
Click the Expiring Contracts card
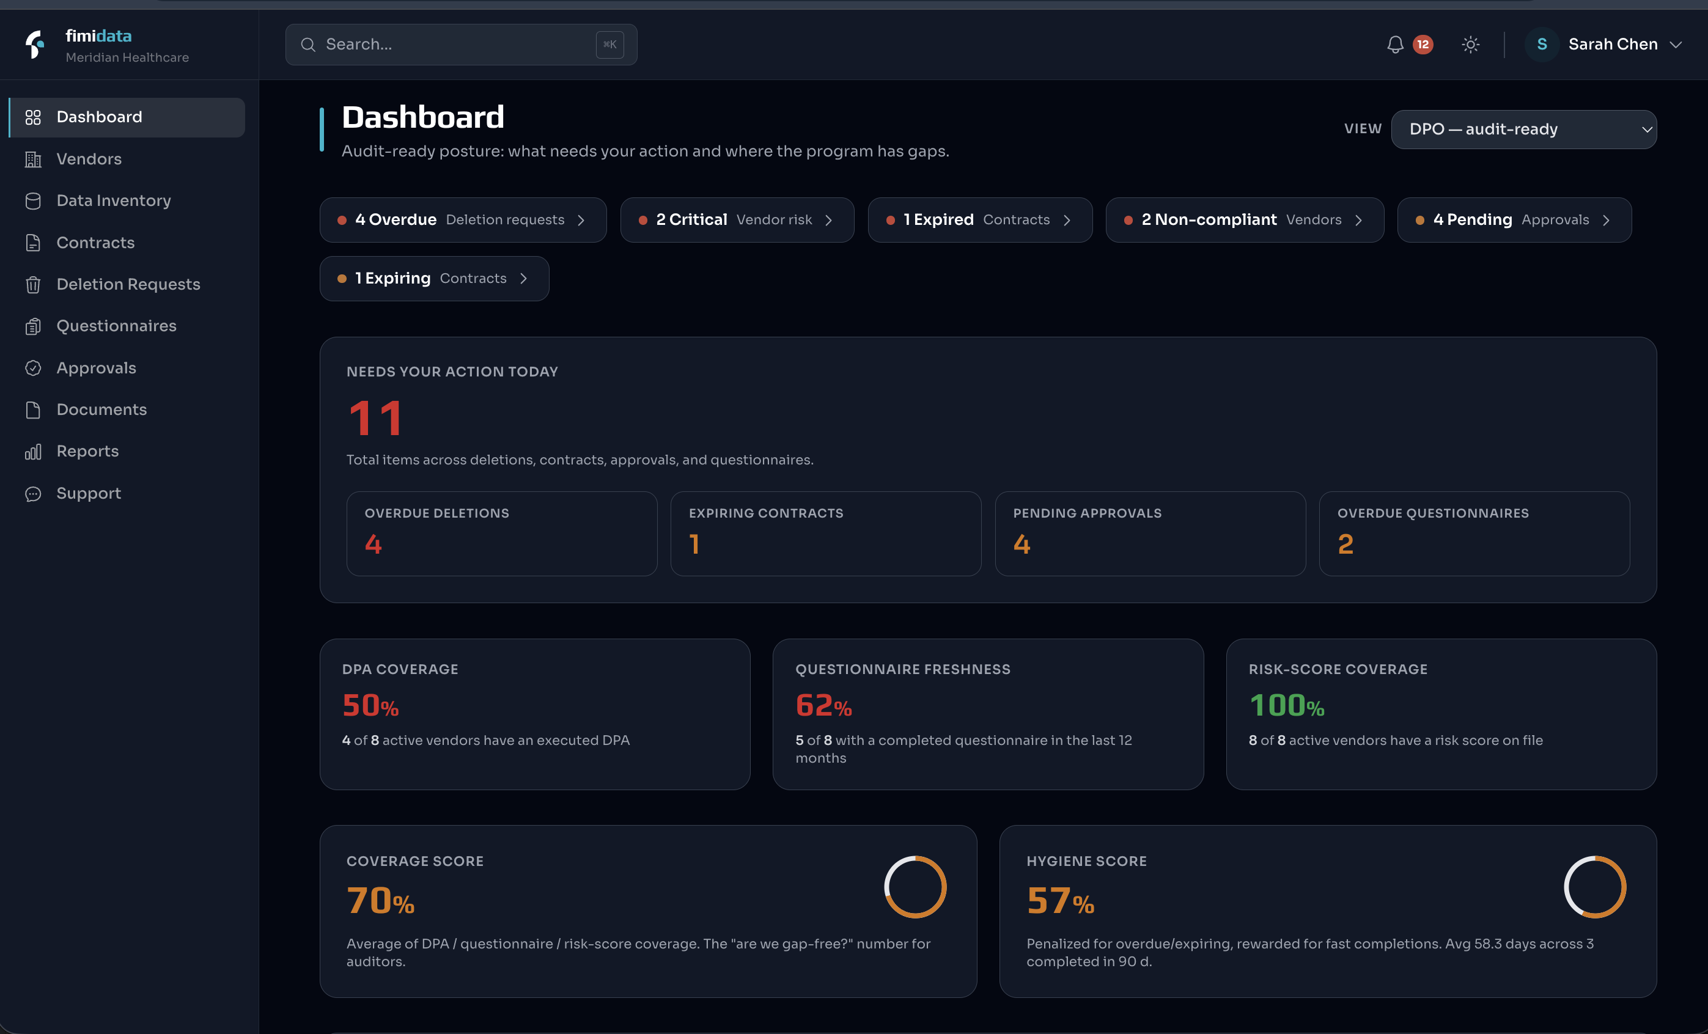click(826, 533)
